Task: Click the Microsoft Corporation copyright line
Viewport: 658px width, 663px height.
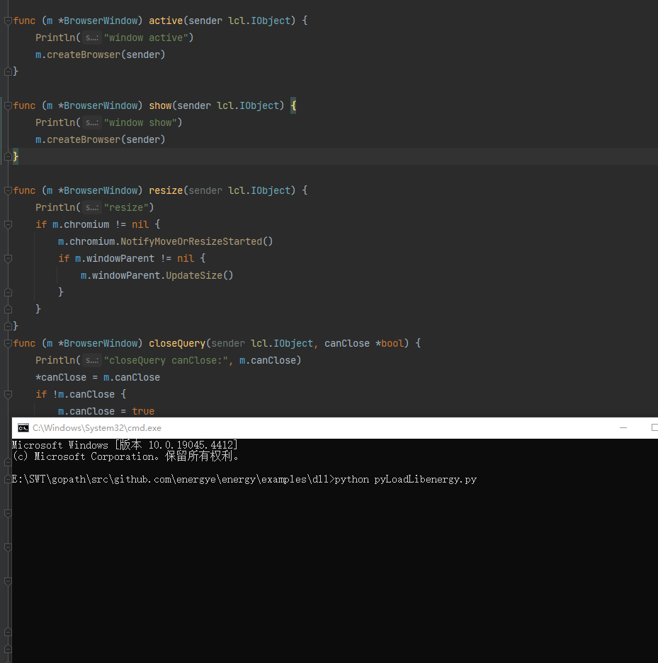Action: [x=125, y=456]
